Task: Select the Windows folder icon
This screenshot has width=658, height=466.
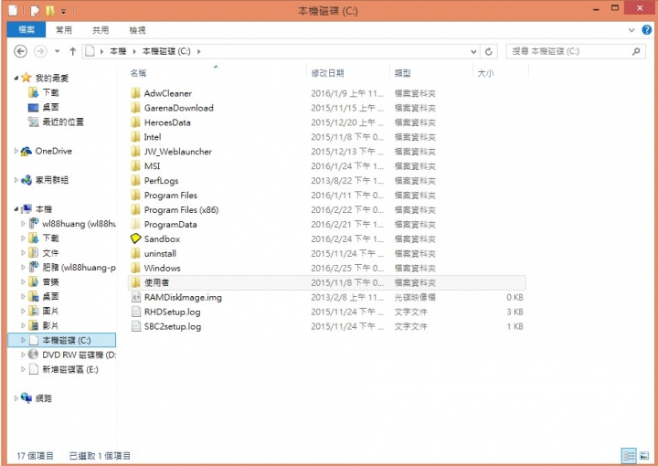Action: tap(135, 268)
